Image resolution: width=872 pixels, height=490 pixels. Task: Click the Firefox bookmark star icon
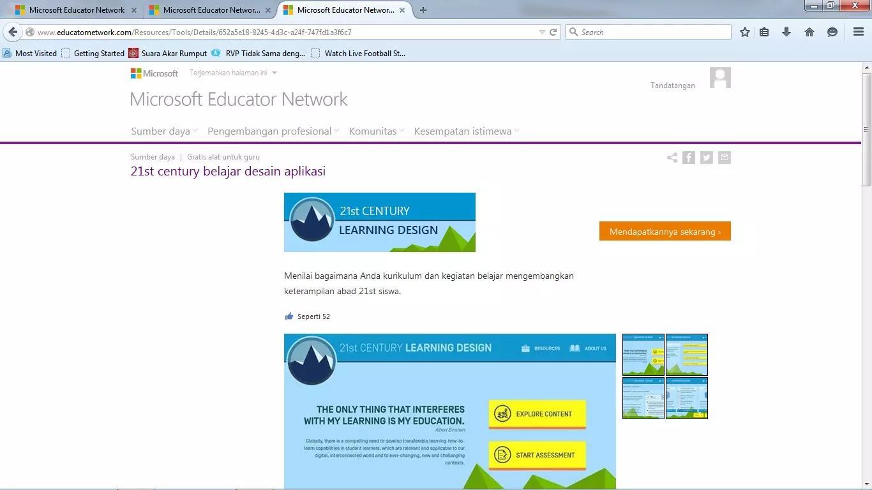pyautogui.click(x=744, y=33)
